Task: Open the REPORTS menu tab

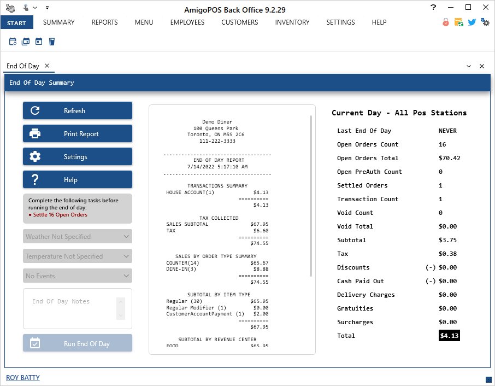Action: (104, 22)
